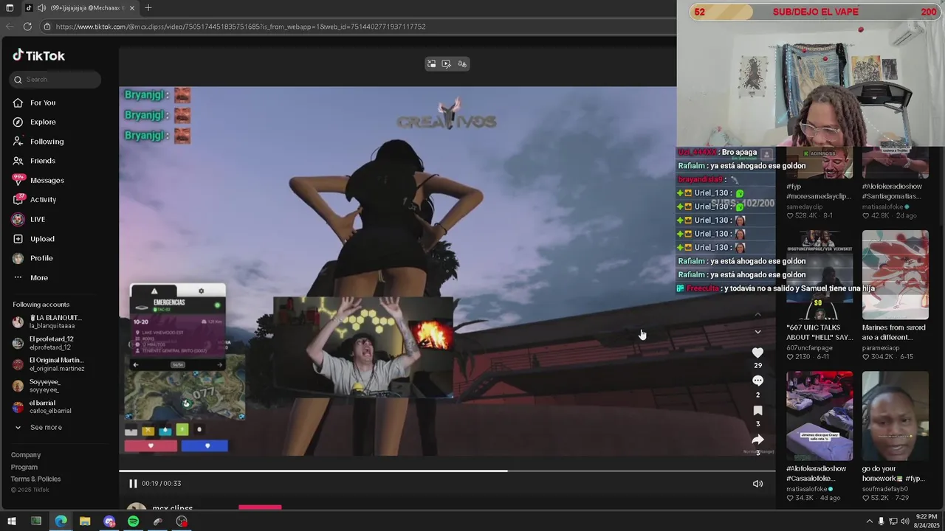945x531 pixels.
Task: Open the tab actions menu in Edge
Action: tap(10, 8)
